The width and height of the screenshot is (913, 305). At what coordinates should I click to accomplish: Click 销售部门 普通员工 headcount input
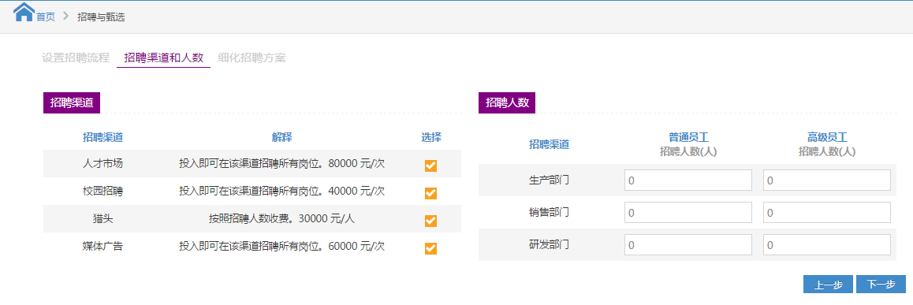tap(688, 213)
